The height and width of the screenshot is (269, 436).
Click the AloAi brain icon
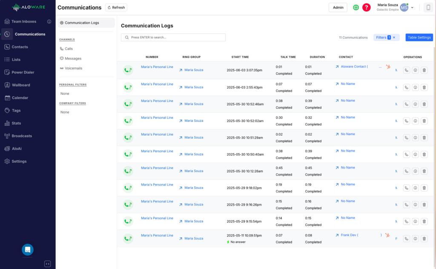coord(7,148)
